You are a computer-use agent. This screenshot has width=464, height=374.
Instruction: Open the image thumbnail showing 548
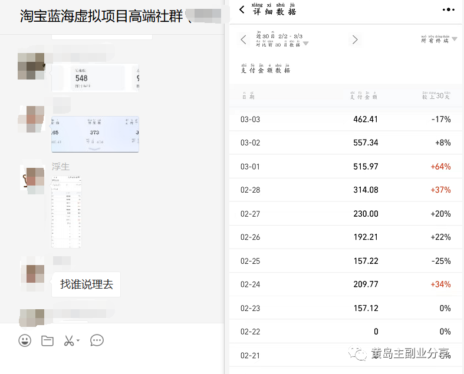[95, 78]
